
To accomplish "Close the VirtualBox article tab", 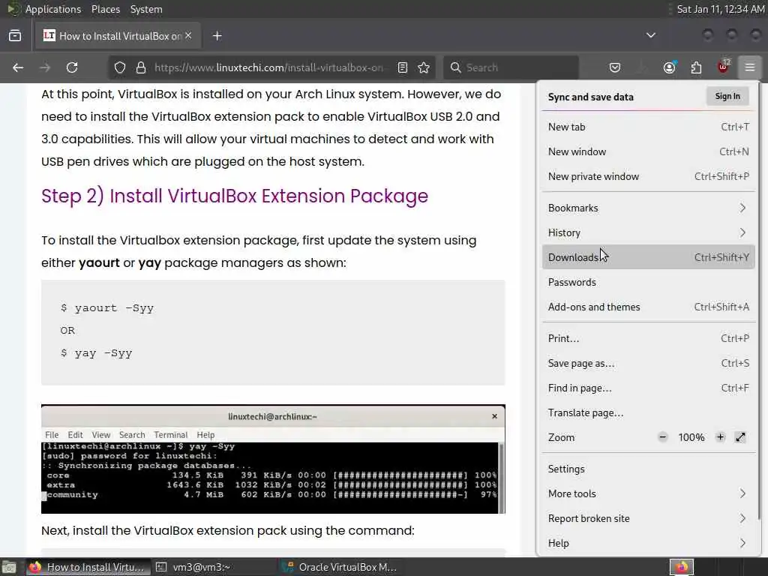I will (188, 36).
